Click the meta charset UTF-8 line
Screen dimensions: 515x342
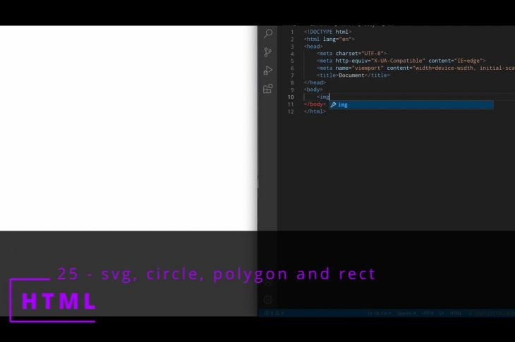click(x=351, y=54)
